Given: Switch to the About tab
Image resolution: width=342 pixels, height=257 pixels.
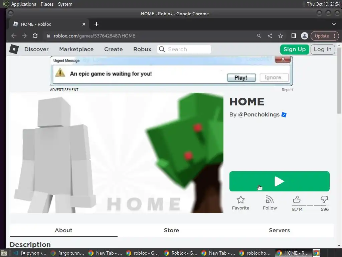Looking at the screenshot, I should point(63,230).
